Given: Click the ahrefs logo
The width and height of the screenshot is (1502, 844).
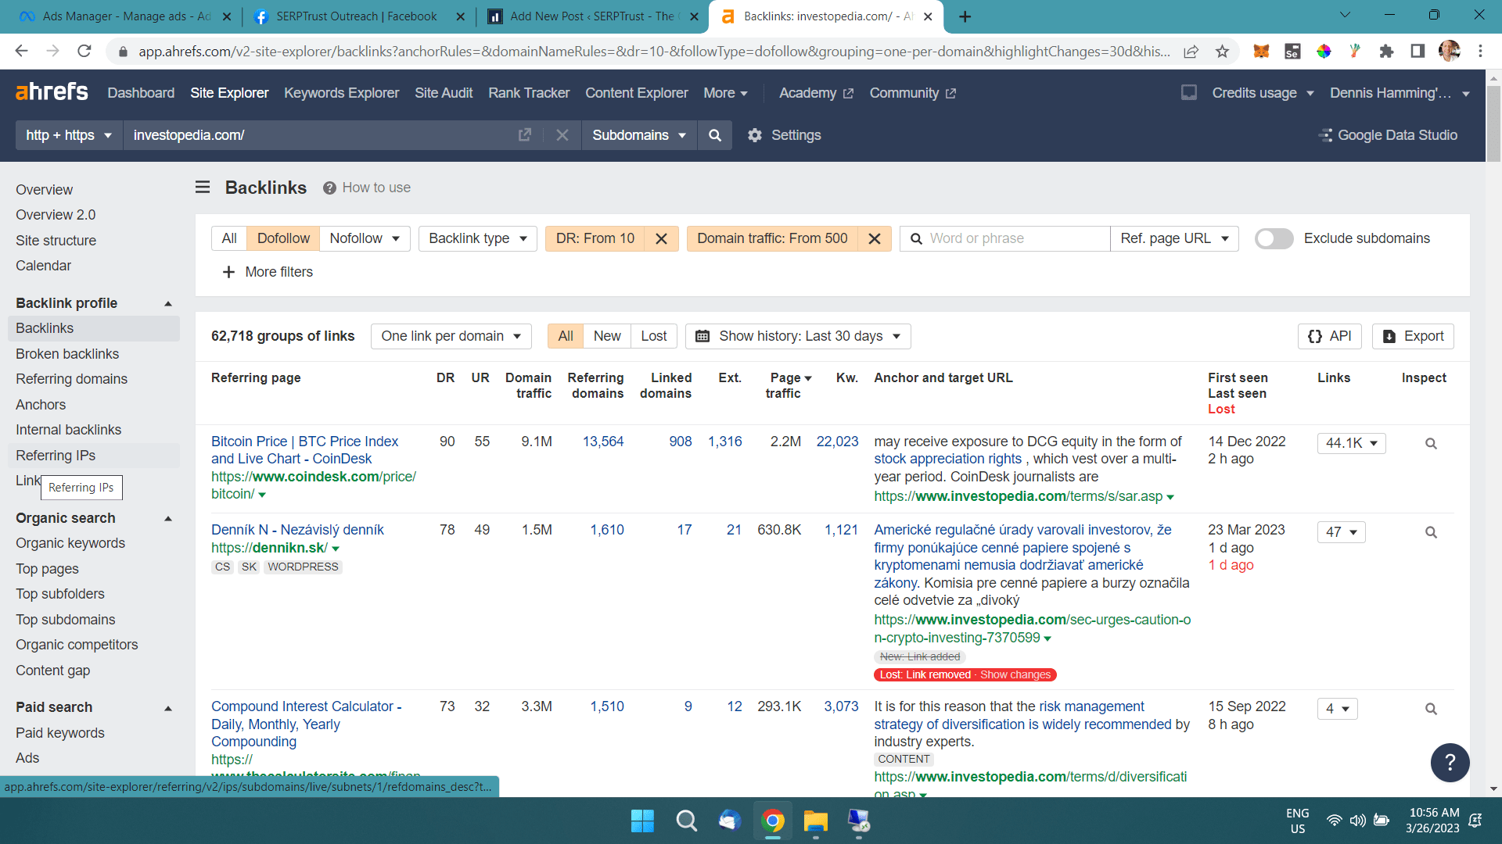Looking at the screenshot, I should coord(52,92).
